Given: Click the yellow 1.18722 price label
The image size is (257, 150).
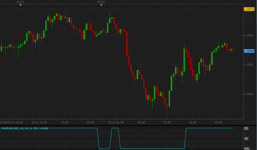Looking at the screenshot, I should (x=249, y=9).
